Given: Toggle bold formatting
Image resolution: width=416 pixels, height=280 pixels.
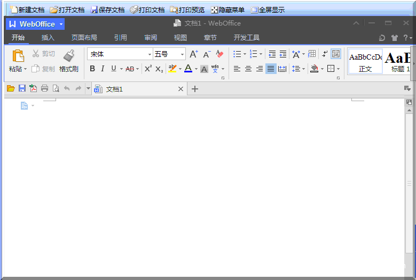Looking at the screenshot, I should (92, 69).
